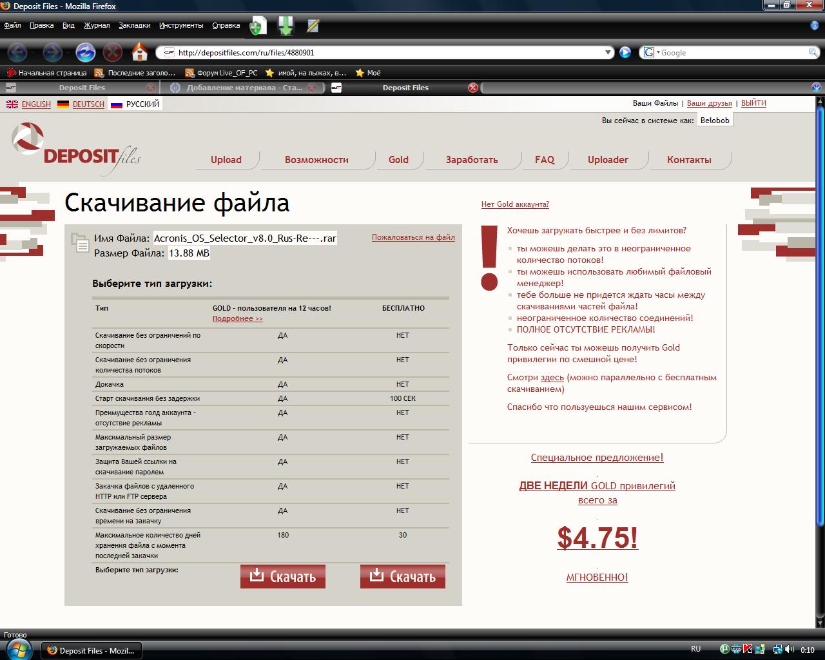Click the ВЫЙТИ logout link
This screenshot has height=660, width=825.
(x=753, y=103)
